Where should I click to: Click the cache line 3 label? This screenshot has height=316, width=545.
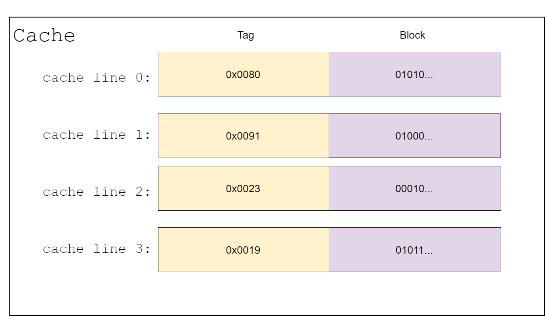click(97, 249)
